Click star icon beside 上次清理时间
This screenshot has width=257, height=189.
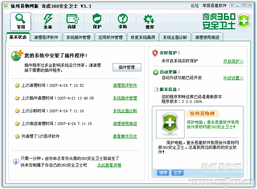pos(17,85)
